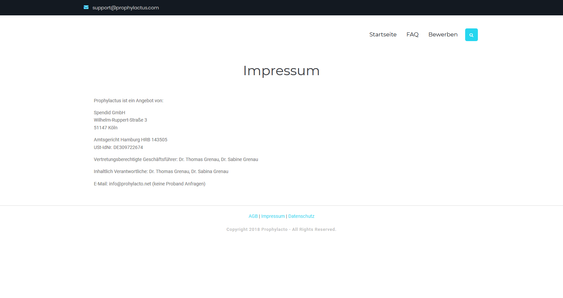
Task: Open the Datenschutz footer link
Action: point(301,216)
